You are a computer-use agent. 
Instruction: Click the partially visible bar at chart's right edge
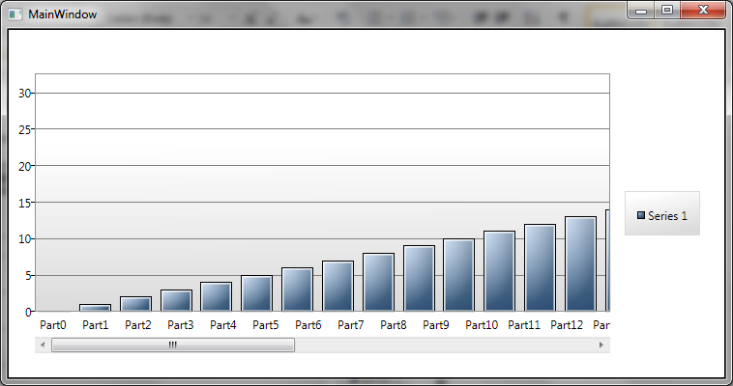coord(607,261)
